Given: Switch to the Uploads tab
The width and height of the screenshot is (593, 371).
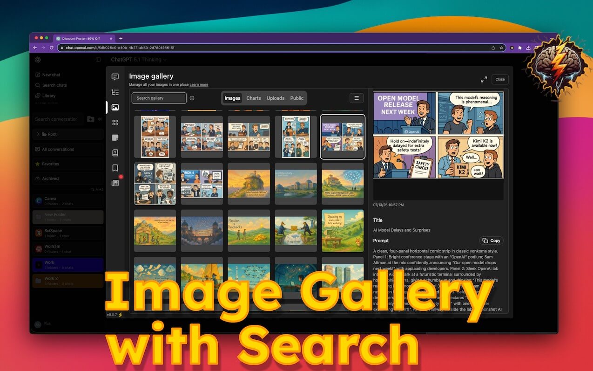Looking at the screenshot, I should point(276,98).
